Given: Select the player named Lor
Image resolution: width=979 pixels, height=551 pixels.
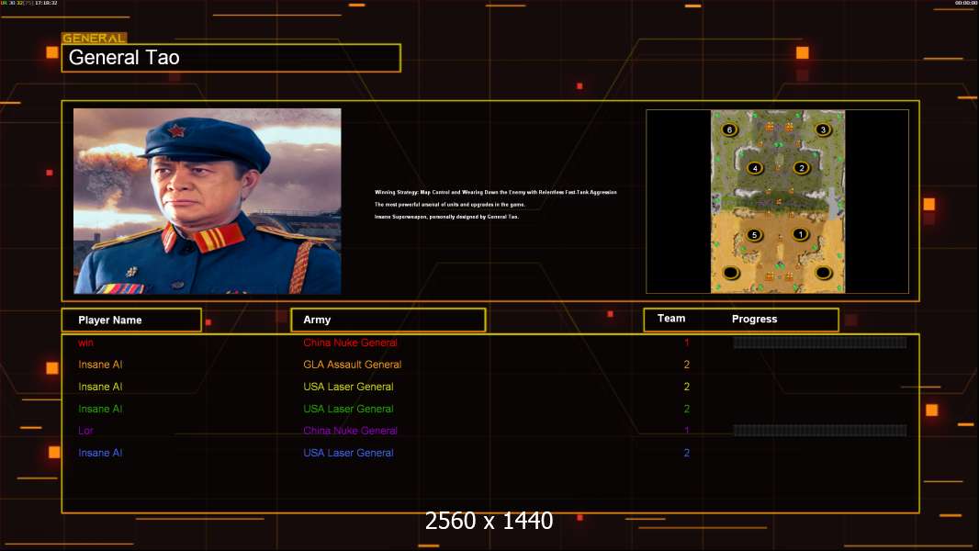Looking at the screenshot, I should pyautogui.click(x=85, y=431).
